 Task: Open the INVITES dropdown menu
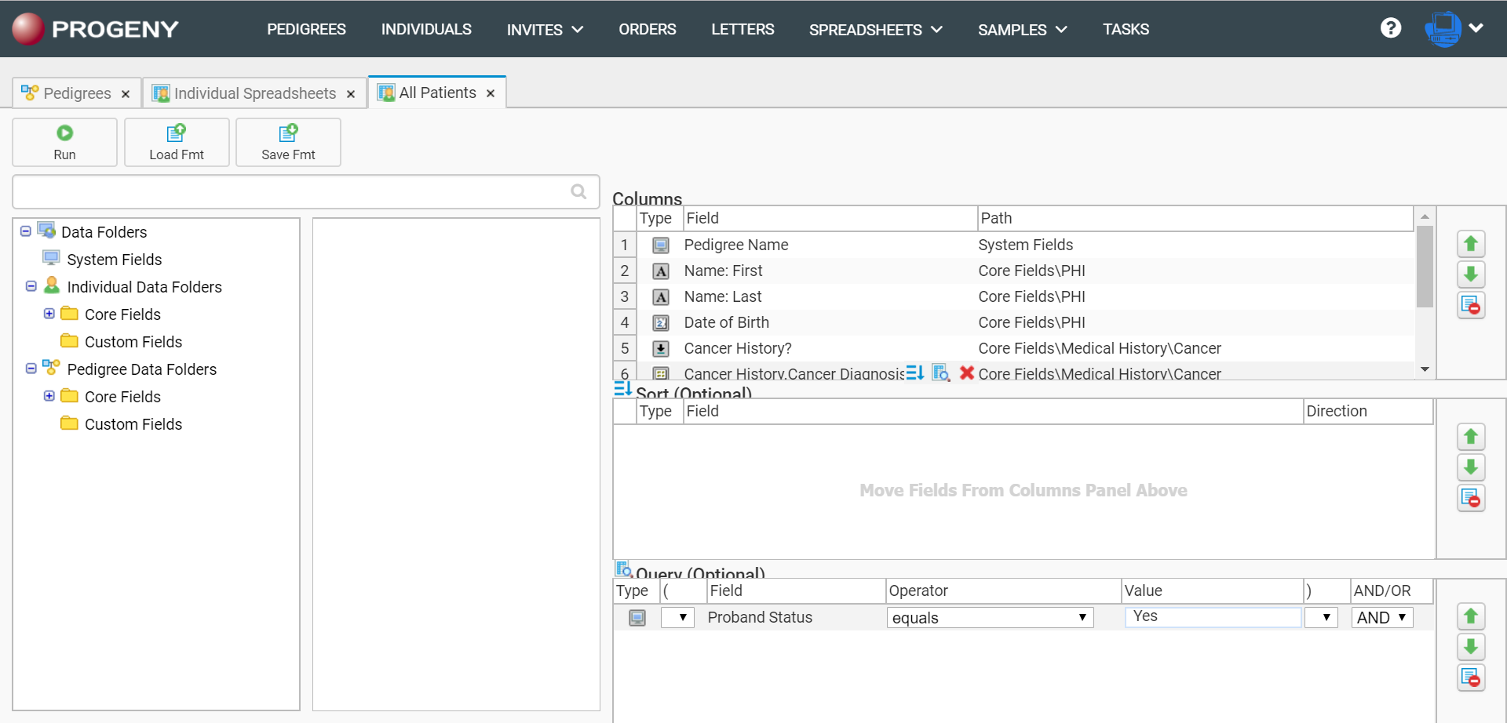click(x=545, y=30)
